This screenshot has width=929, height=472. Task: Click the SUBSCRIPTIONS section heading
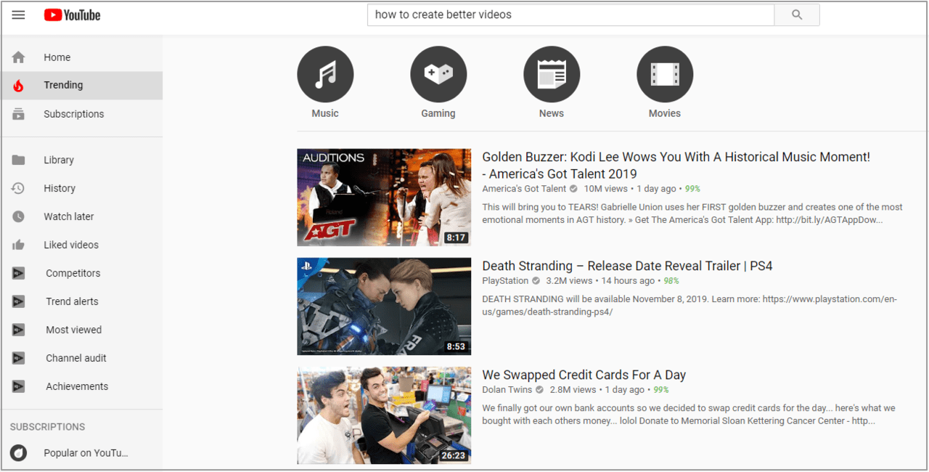tap(47, 427)
